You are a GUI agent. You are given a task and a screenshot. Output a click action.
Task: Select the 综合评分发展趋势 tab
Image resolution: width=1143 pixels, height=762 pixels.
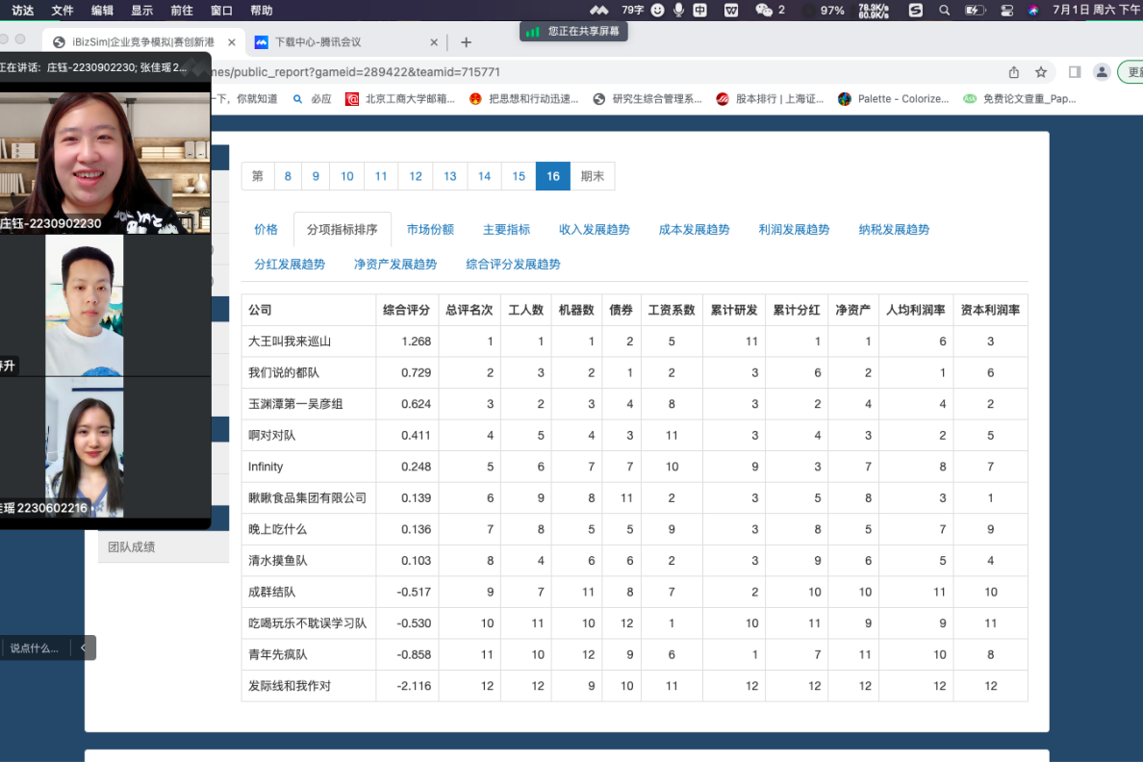[513, 265]
